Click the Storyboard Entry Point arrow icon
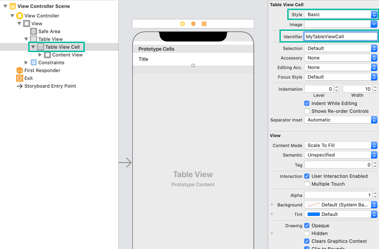 point(20,86)
